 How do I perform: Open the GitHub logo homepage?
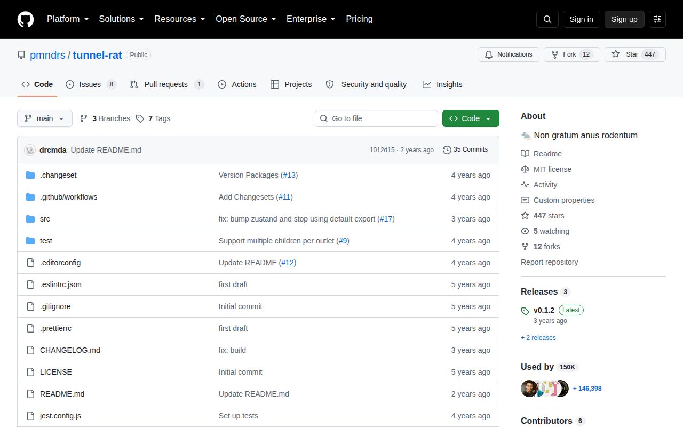point(26,19)
